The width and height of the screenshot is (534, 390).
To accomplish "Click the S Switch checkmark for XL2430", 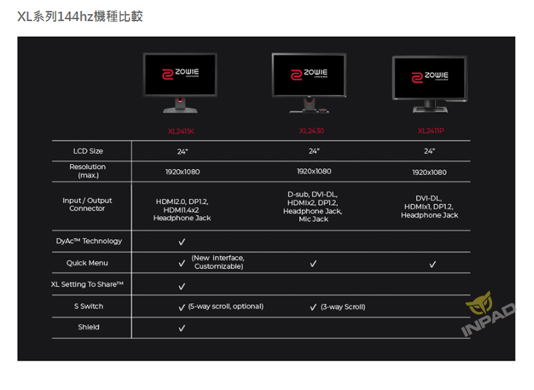I will click(x=313, y=307).
